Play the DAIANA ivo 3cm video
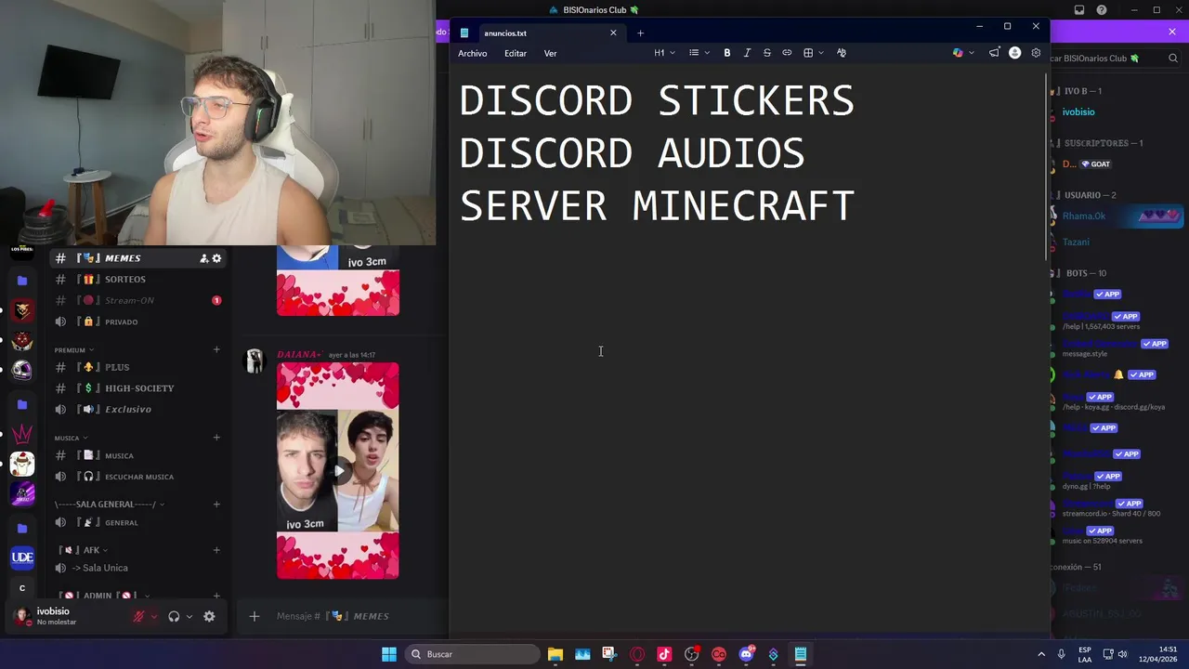The height and width of the screenshot is (669, 1189). click(338, 470)
